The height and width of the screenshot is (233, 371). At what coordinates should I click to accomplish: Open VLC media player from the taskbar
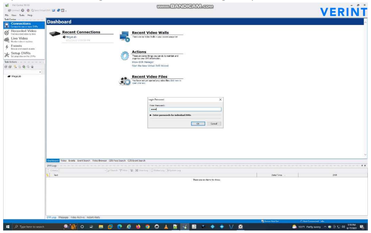coord(166,227)
